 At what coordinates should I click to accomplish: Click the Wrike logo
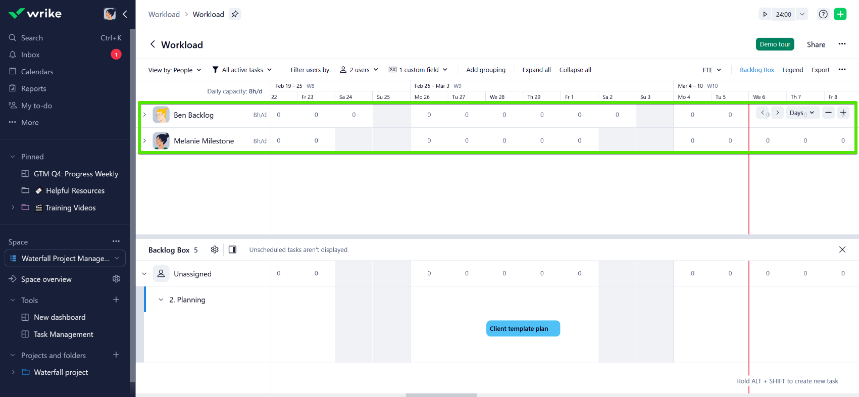[35, 14]
